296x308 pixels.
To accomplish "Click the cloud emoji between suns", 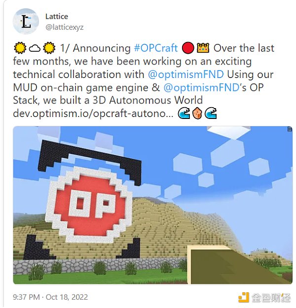I will pos(35,48).
